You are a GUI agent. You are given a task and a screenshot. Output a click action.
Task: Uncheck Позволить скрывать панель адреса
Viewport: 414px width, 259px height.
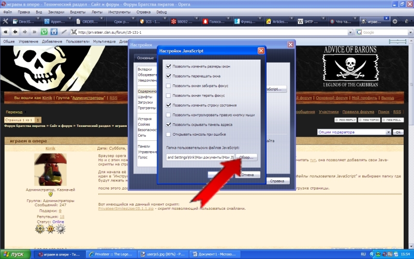coord(168,124)
